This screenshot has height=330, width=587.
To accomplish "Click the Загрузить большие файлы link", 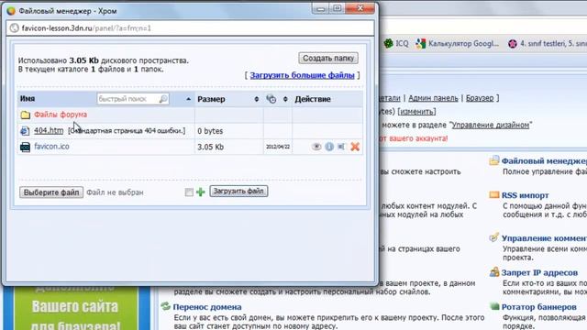I will point(302,75).
